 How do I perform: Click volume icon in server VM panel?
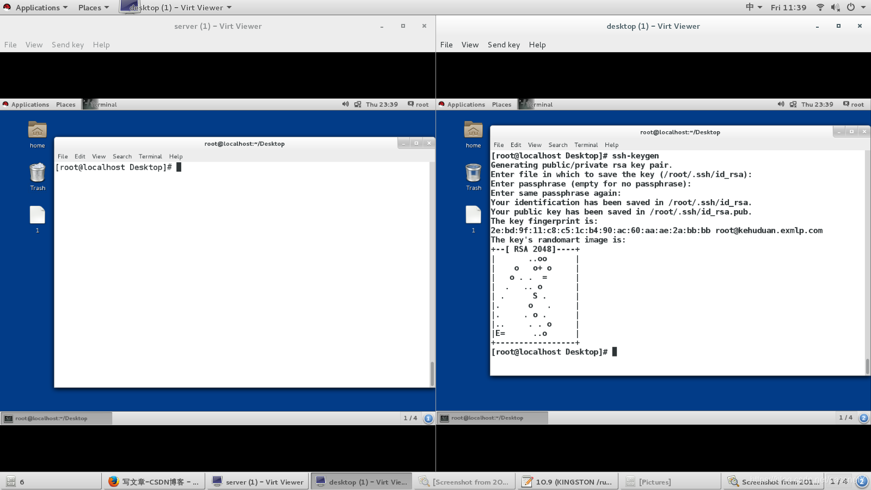tap(345, 104)
